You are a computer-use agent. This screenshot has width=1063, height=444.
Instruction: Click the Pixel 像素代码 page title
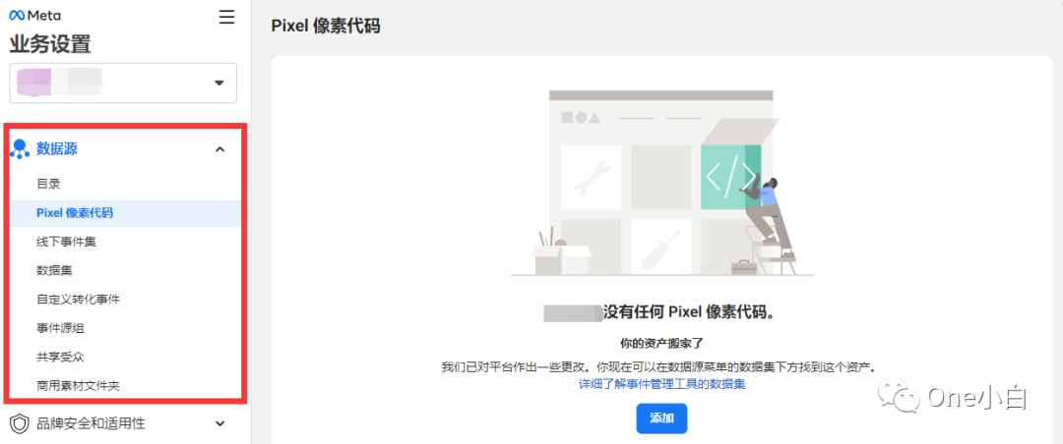coord(326,27)
